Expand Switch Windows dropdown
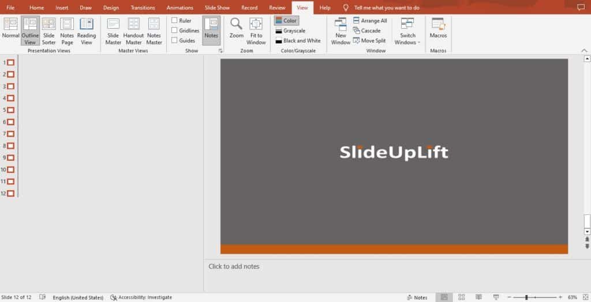 (x=407, y=31)
